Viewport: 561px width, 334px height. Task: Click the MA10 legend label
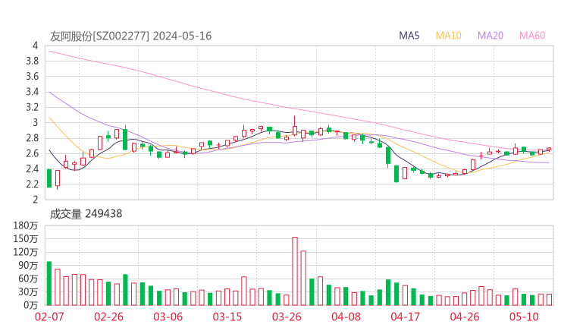pyautogui.click(x=448, y=36)
